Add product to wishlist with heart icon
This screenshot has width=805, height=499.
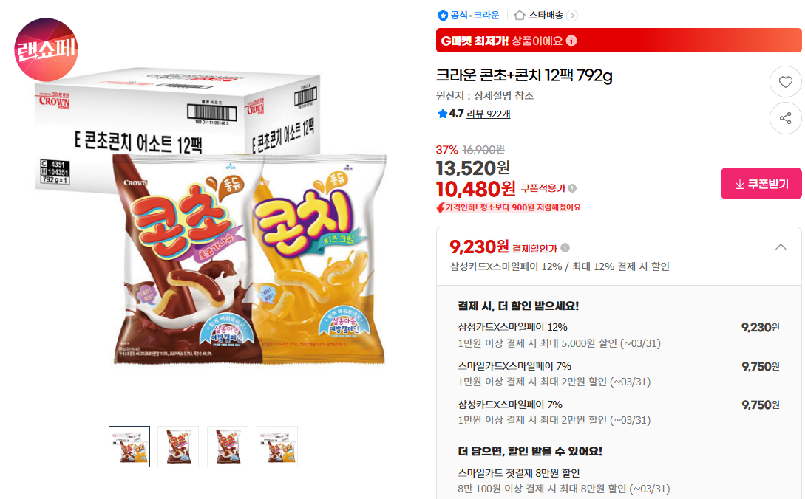[785, 81]
